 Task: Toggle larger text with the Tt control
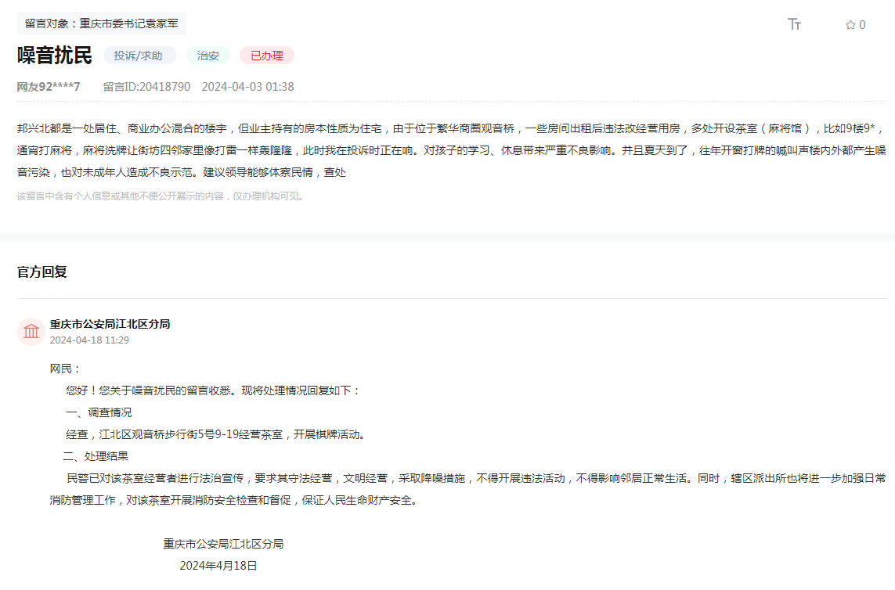(x=794, y=24)
